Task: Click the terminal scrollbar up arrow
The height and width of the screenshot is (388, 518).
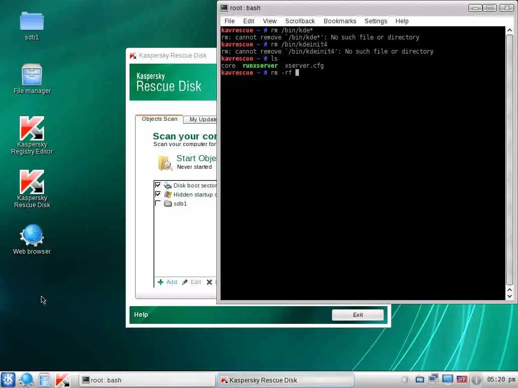Action: pyautogui.click(x=510, y=30)
